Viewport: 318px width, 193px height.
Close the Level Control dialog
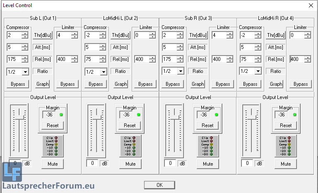[x=311, y=5]
